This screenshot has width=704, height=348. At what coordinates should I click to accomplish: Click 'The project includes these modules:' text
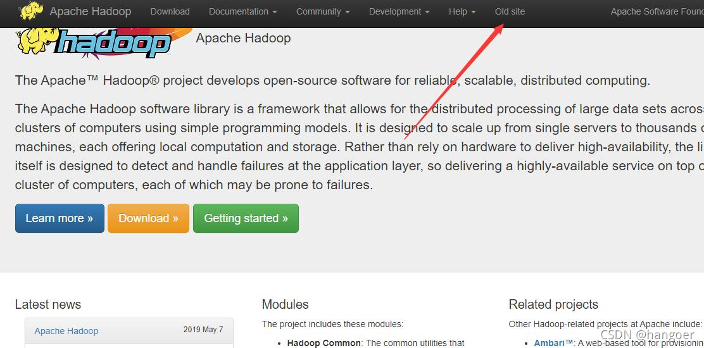(333, 324)
